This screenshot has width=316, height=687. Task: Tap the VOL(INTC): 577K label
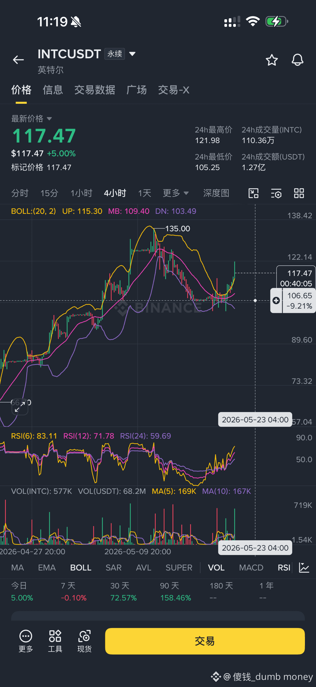pos(42,491)
